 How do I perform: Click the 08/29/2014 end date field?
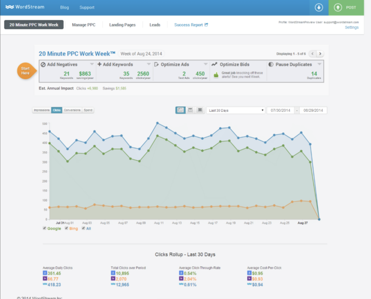point(313,110)
